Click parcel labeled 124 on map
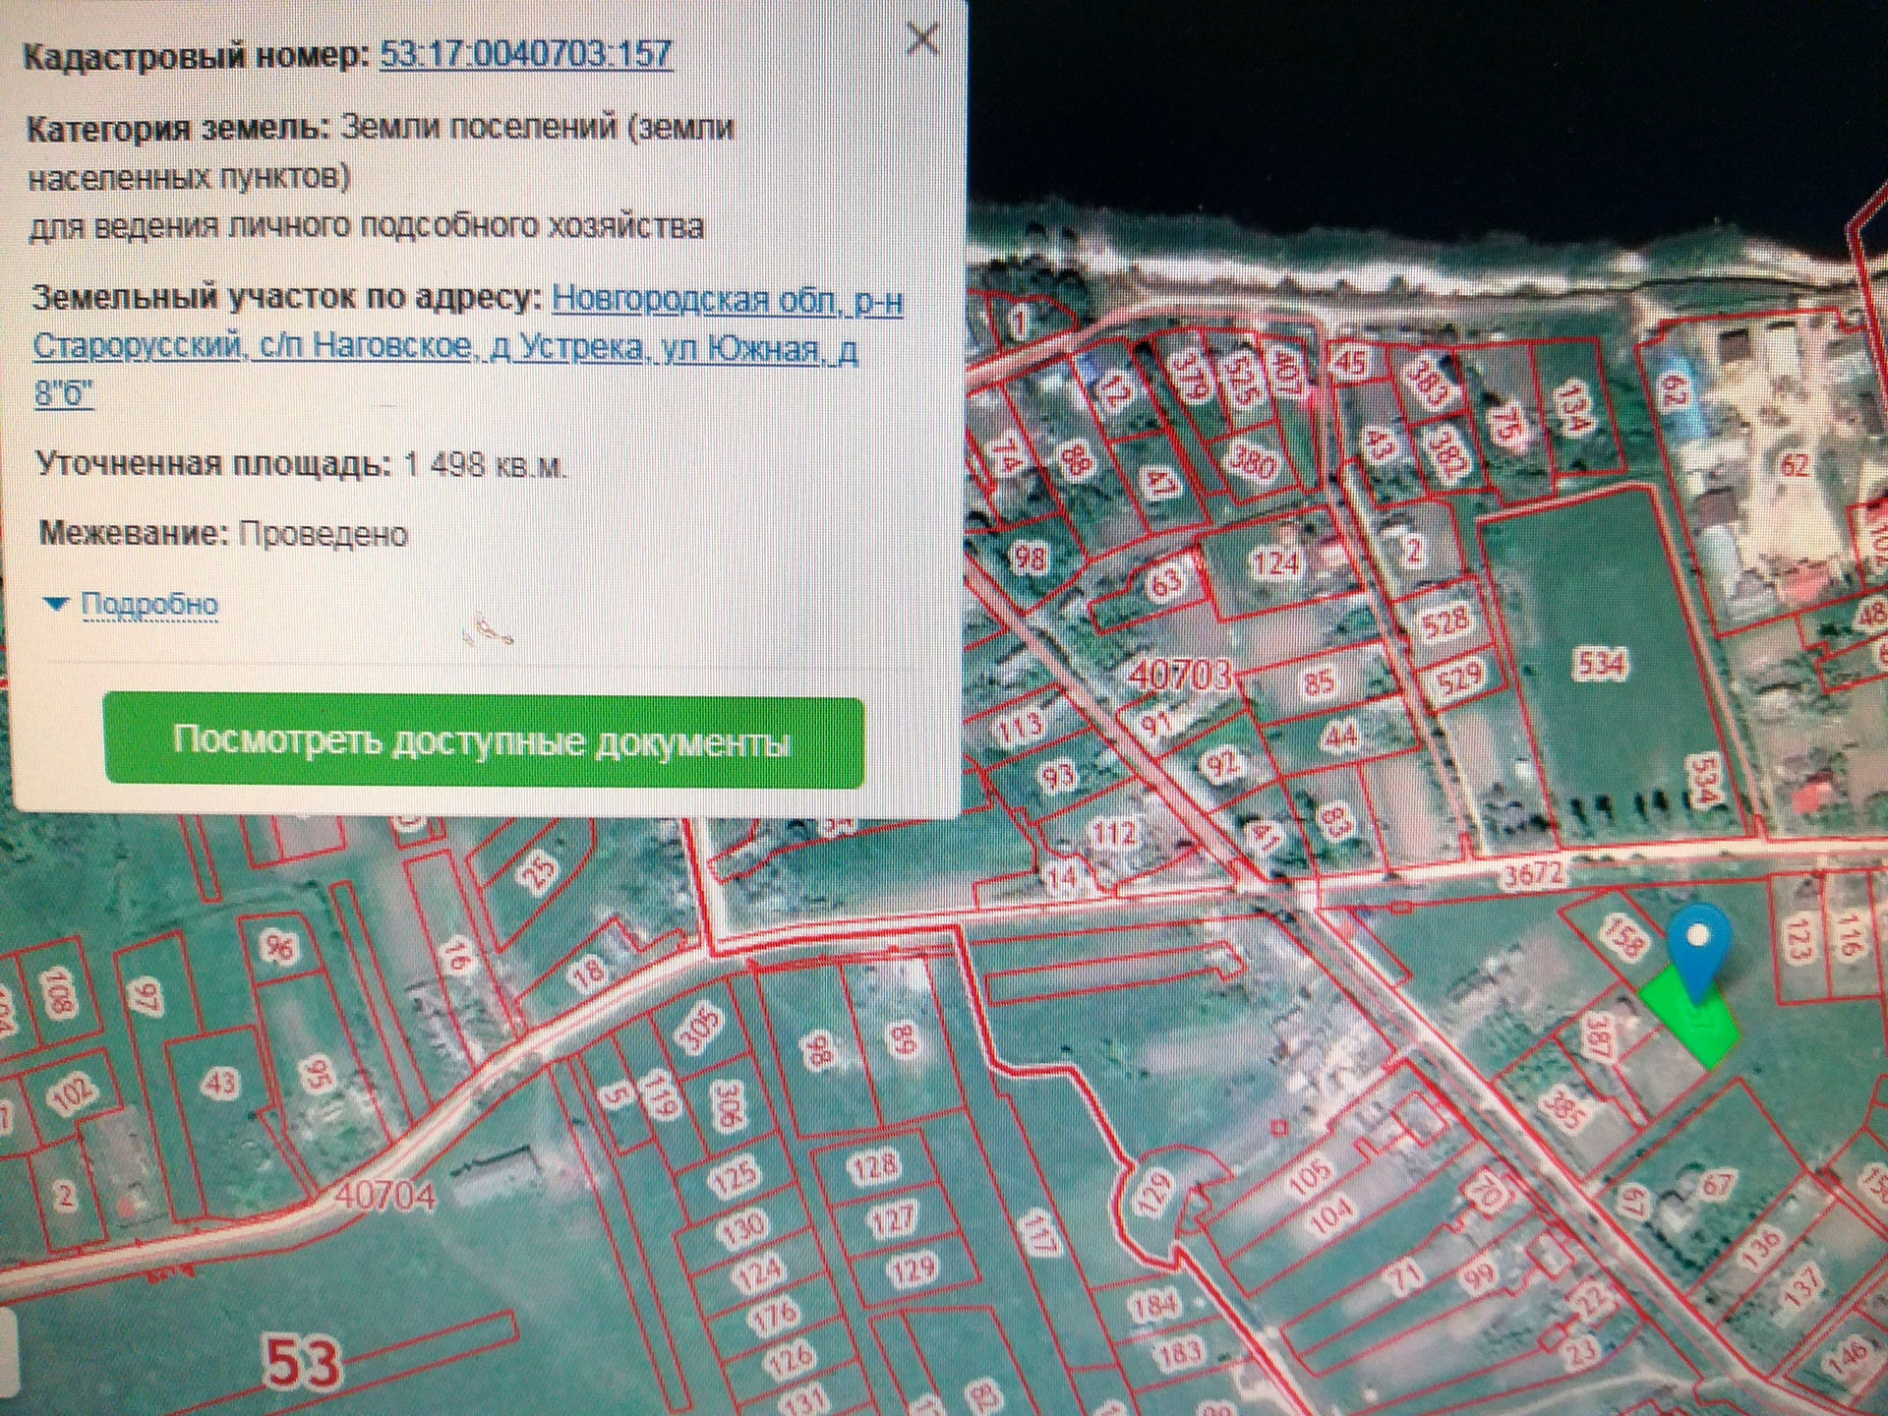This screenshot has width=1888, height=1416. [x=1275, y=563]
